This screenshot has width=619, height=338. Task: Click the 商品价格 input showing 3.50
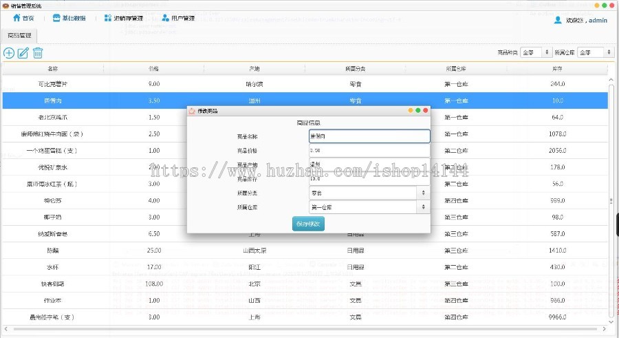pyautogui.click(x=369, y=150)
